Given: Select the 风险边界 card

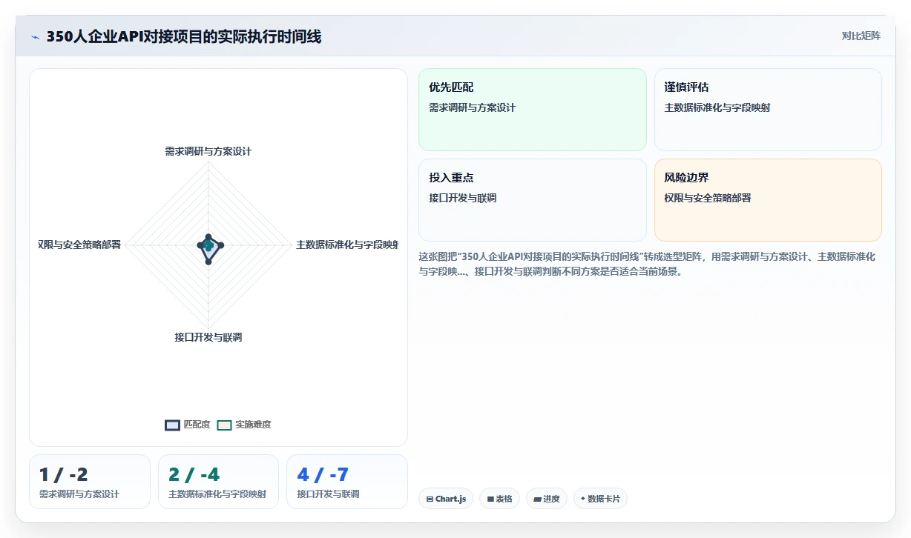Looking at the screenshot, I should pos(768,200).
